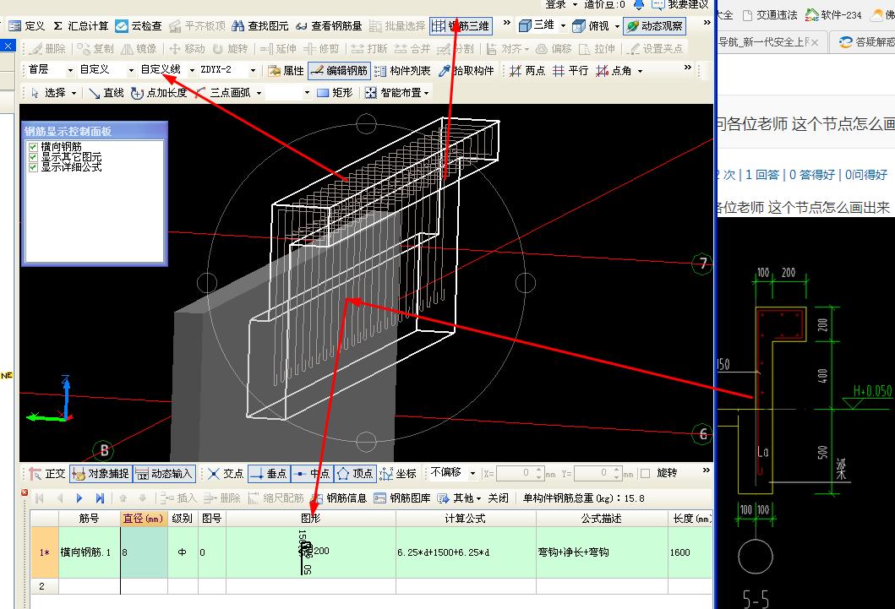Viewport: 895px width, 609px height.
Task: Open 构件列表 component list
Action: point(402,71)
